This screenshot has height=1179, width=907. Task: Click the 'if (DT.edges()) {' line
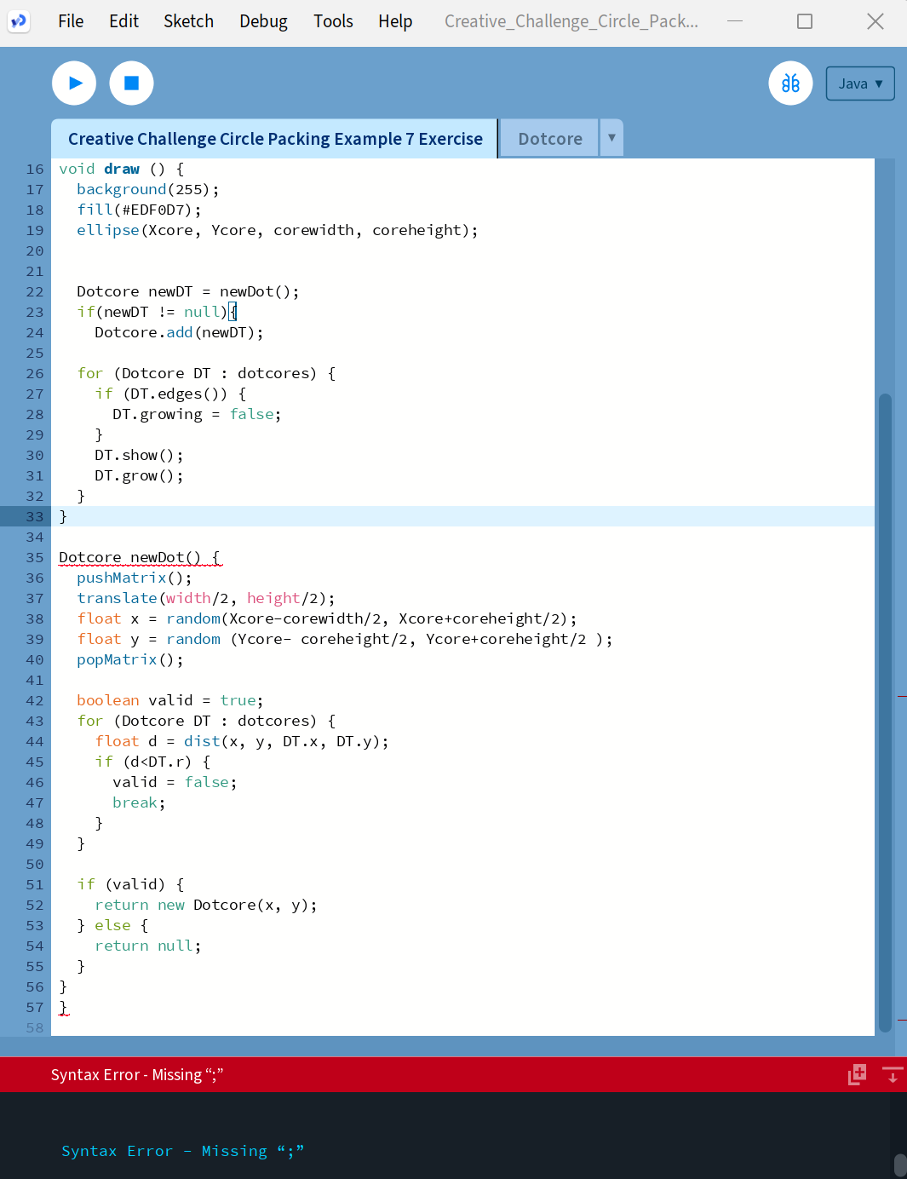170,394
